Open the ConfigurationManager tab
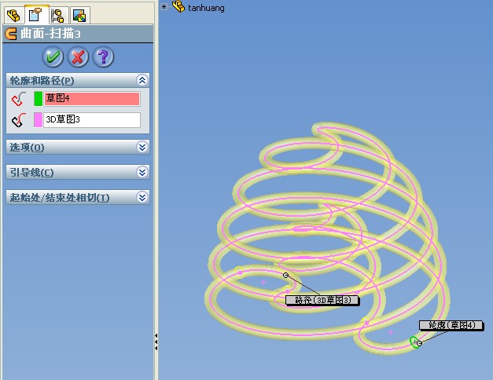 point(58,15)
